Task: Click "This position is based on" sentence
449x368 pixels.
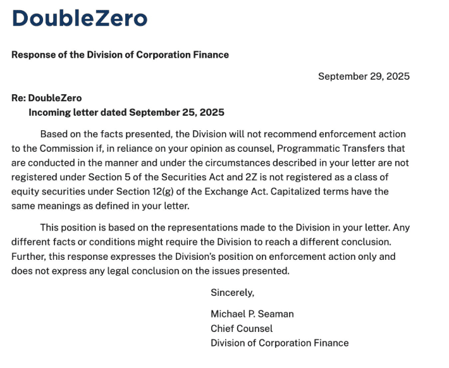Action: (95, 228)
